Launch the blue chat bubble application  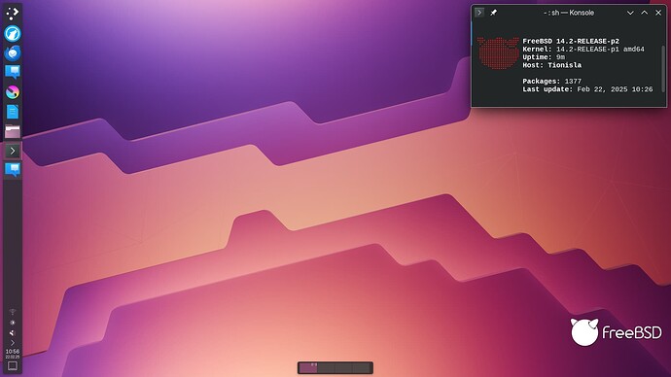[x=13, y=72]
